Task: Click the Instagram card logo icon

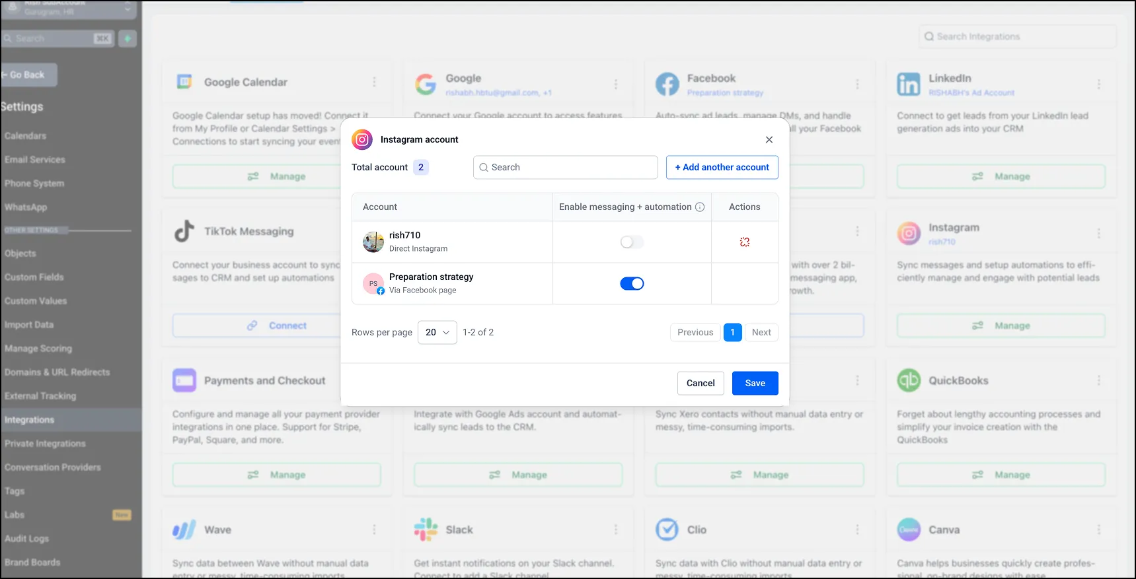Action: (x=909, y=233)
